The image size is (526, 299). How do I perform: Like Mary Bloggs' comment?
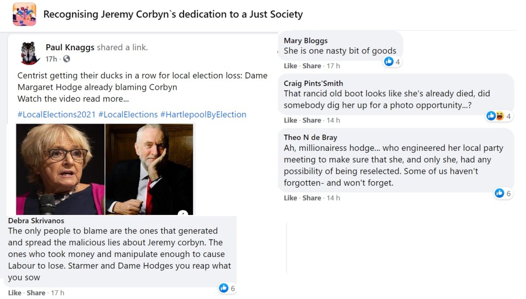click(x=290, y=66)
